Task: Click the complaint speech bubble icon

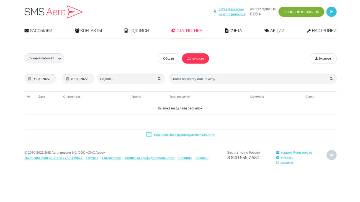Action: pyautogui.click(x=149, y=135)
